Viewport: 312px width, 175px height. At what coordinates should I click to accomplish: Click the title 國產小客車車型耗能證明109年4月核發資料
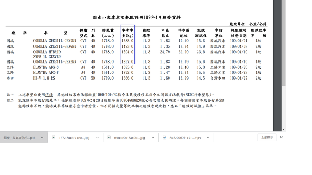click(x=136, y=17)
